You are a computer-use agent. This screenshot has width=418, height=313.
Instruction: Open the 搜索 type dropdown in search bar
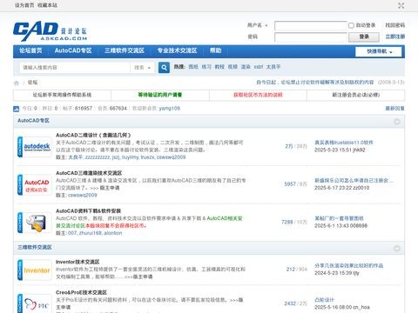coord(143,68)
